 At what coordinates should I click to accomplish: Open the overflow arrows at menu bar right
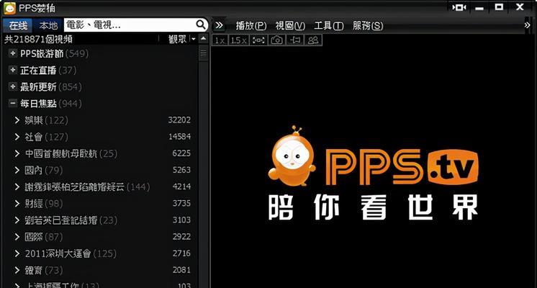pos(528,25)
